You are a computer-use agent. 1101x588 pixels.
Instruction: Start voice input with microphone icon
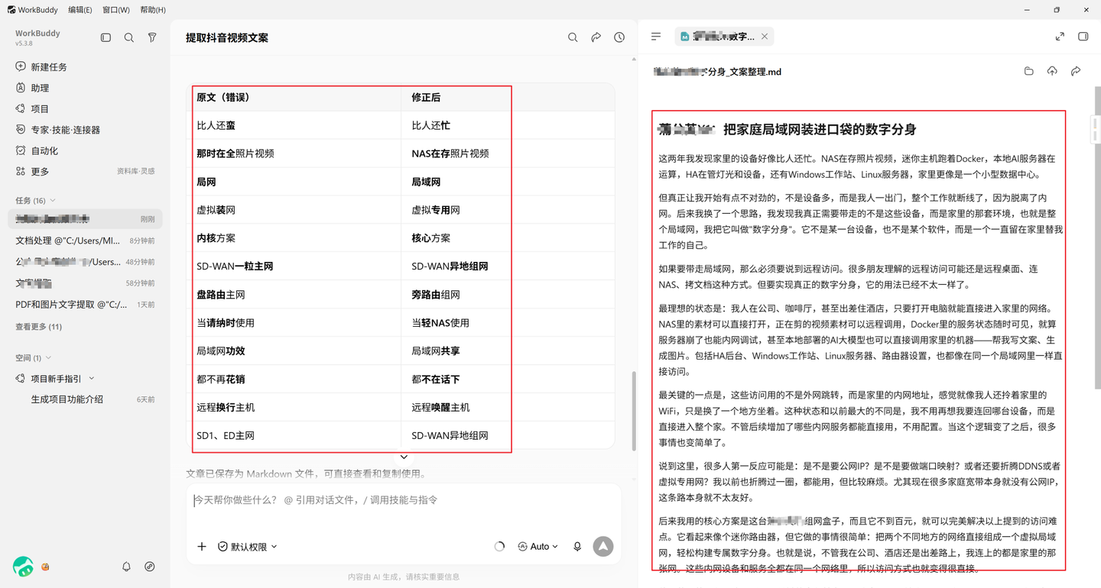tap(577, 547)
